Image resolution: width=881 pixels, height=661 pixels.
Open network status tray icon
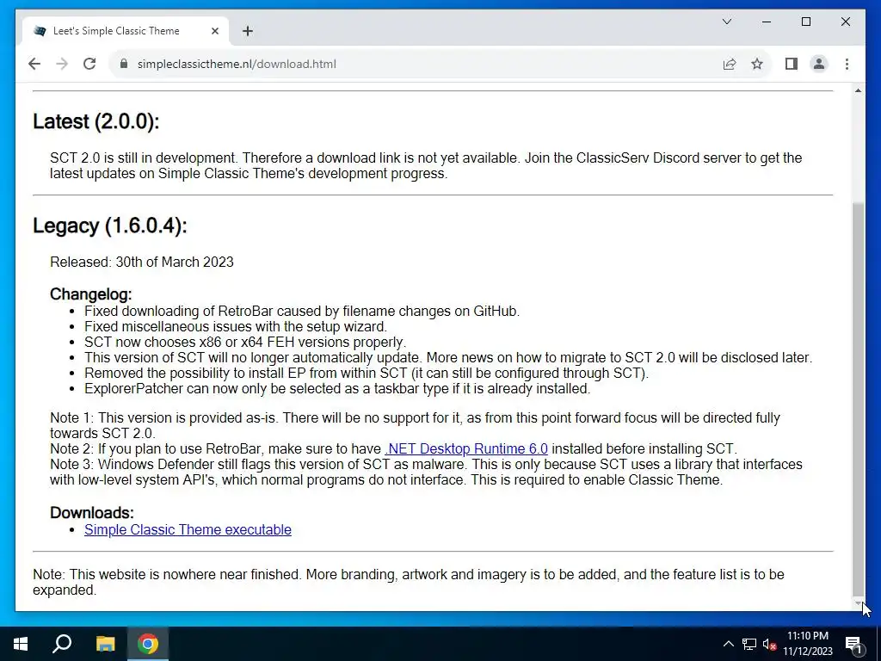(x=749, y=644)
